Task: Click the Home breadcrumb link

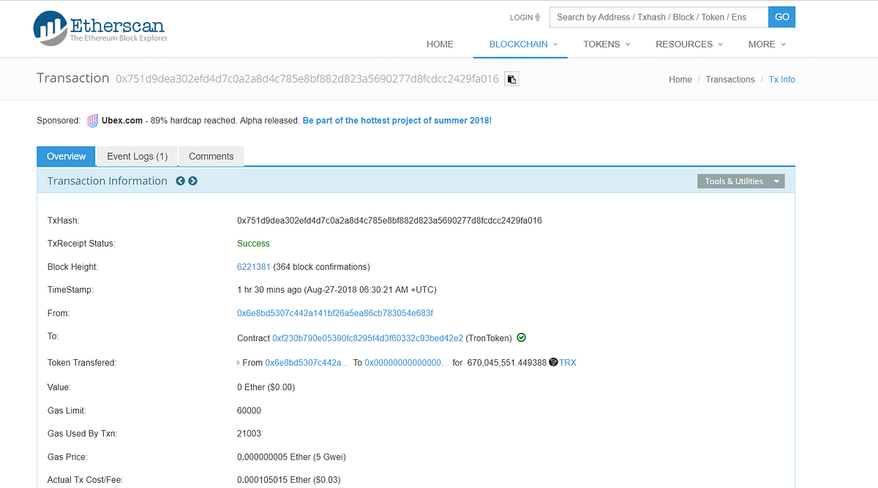Action: (680, 80)
